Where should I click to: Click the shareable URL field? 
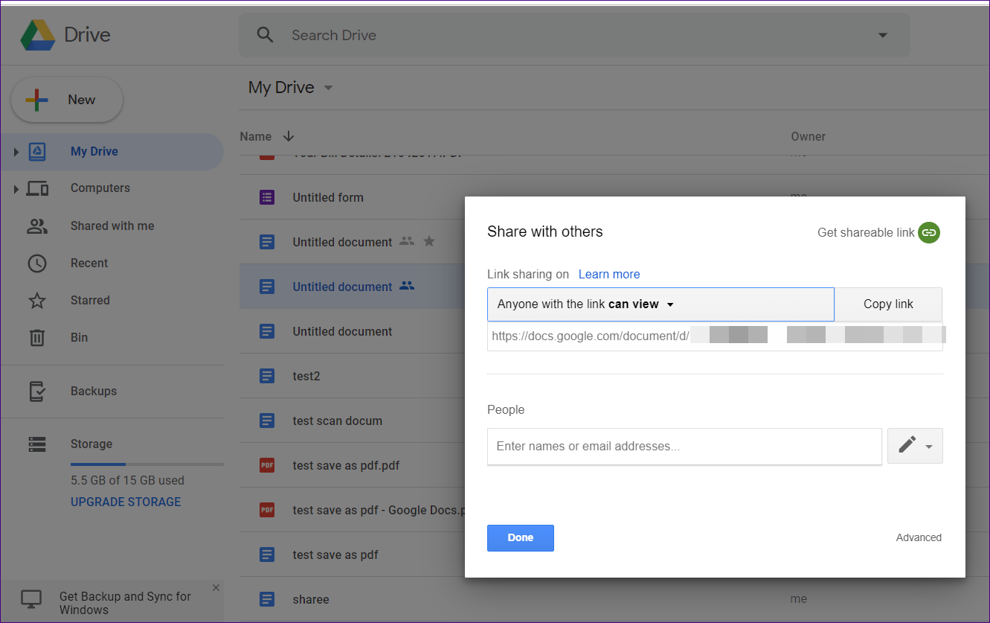click(x=715, y=336)
